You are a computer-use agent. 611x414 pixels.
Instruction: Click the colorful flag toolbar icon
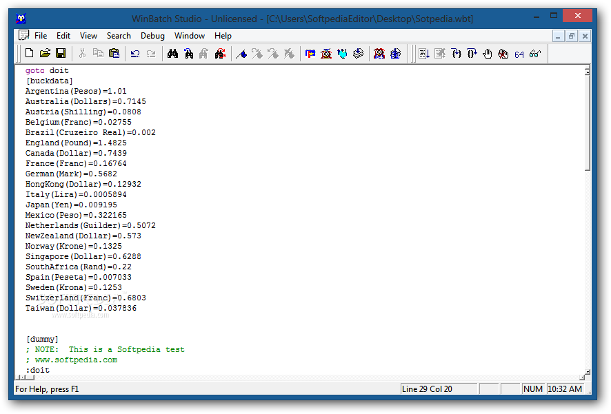pos(310,53)
